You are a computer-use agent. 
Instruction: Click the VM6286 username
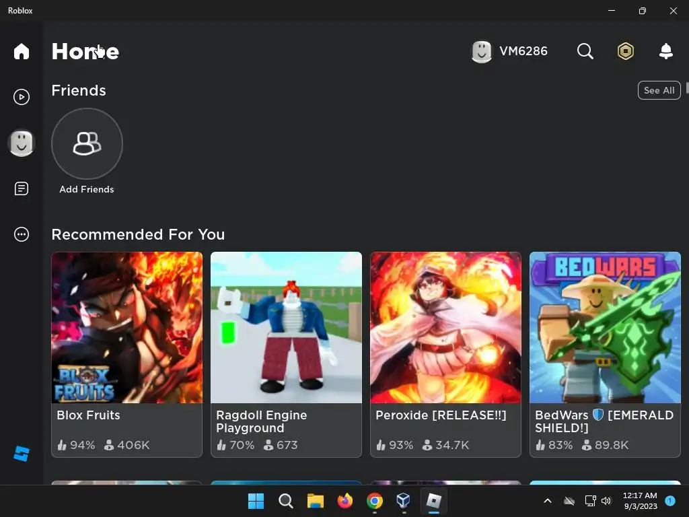pyautogui.click(x=523, y=51)
